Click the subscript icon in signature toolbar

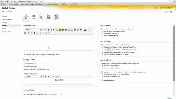(43, 33)
